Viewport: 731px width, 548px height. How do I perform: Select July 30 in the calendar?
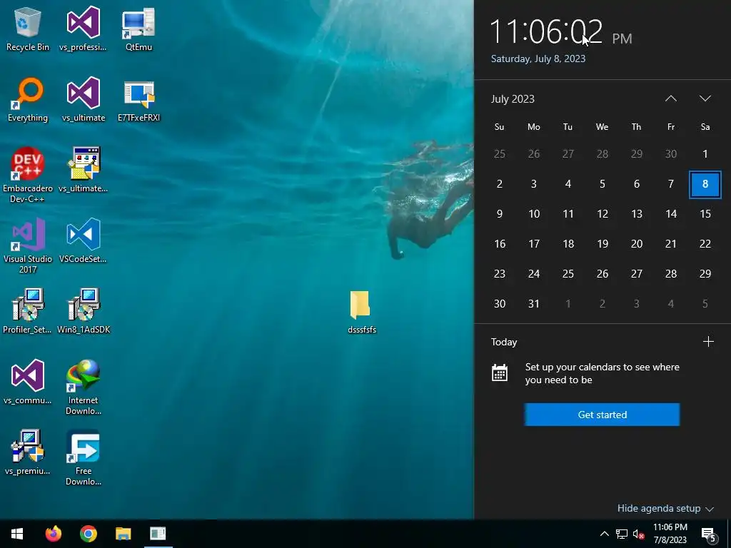click(499, 304)
